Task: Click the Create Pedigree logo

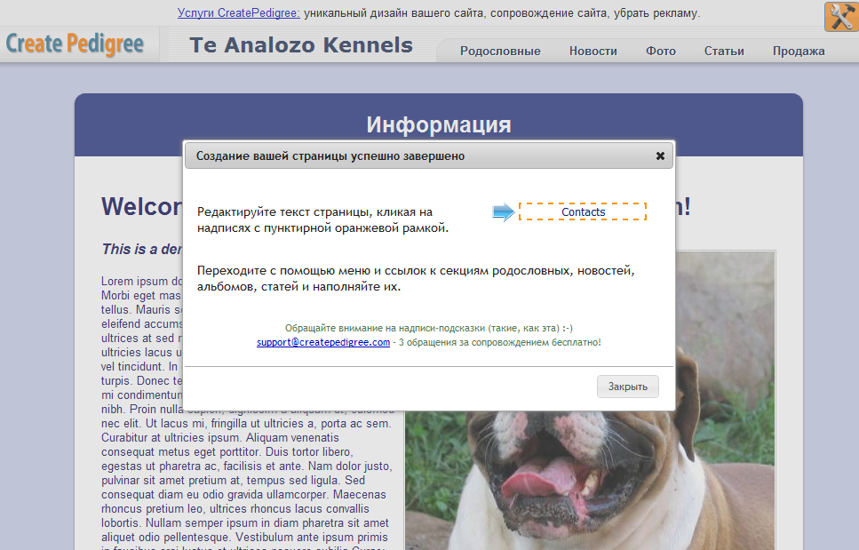Action: point(75,44)
